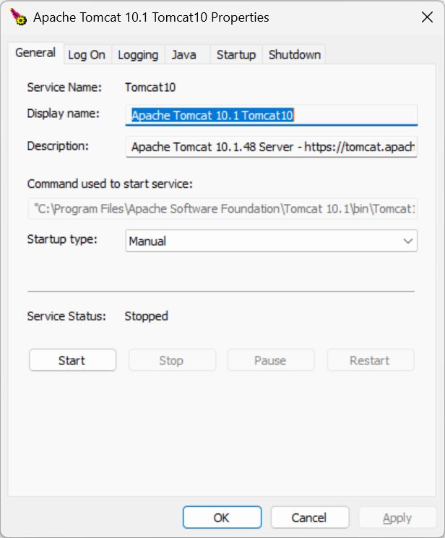Switch to the General tab
This screenshot has height=538, width=445.
(35, 53)
